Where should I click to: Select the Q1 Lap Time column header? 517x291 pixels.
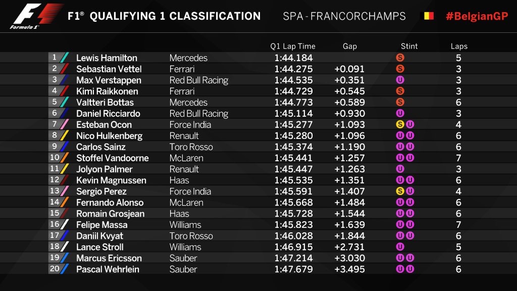(293, 46)
